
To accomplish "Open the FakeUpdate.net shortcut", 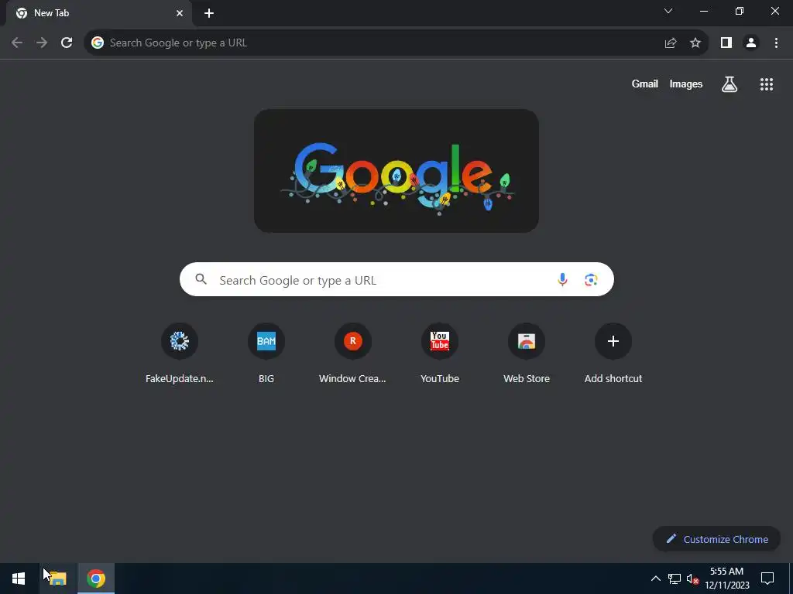I will 180,353.
